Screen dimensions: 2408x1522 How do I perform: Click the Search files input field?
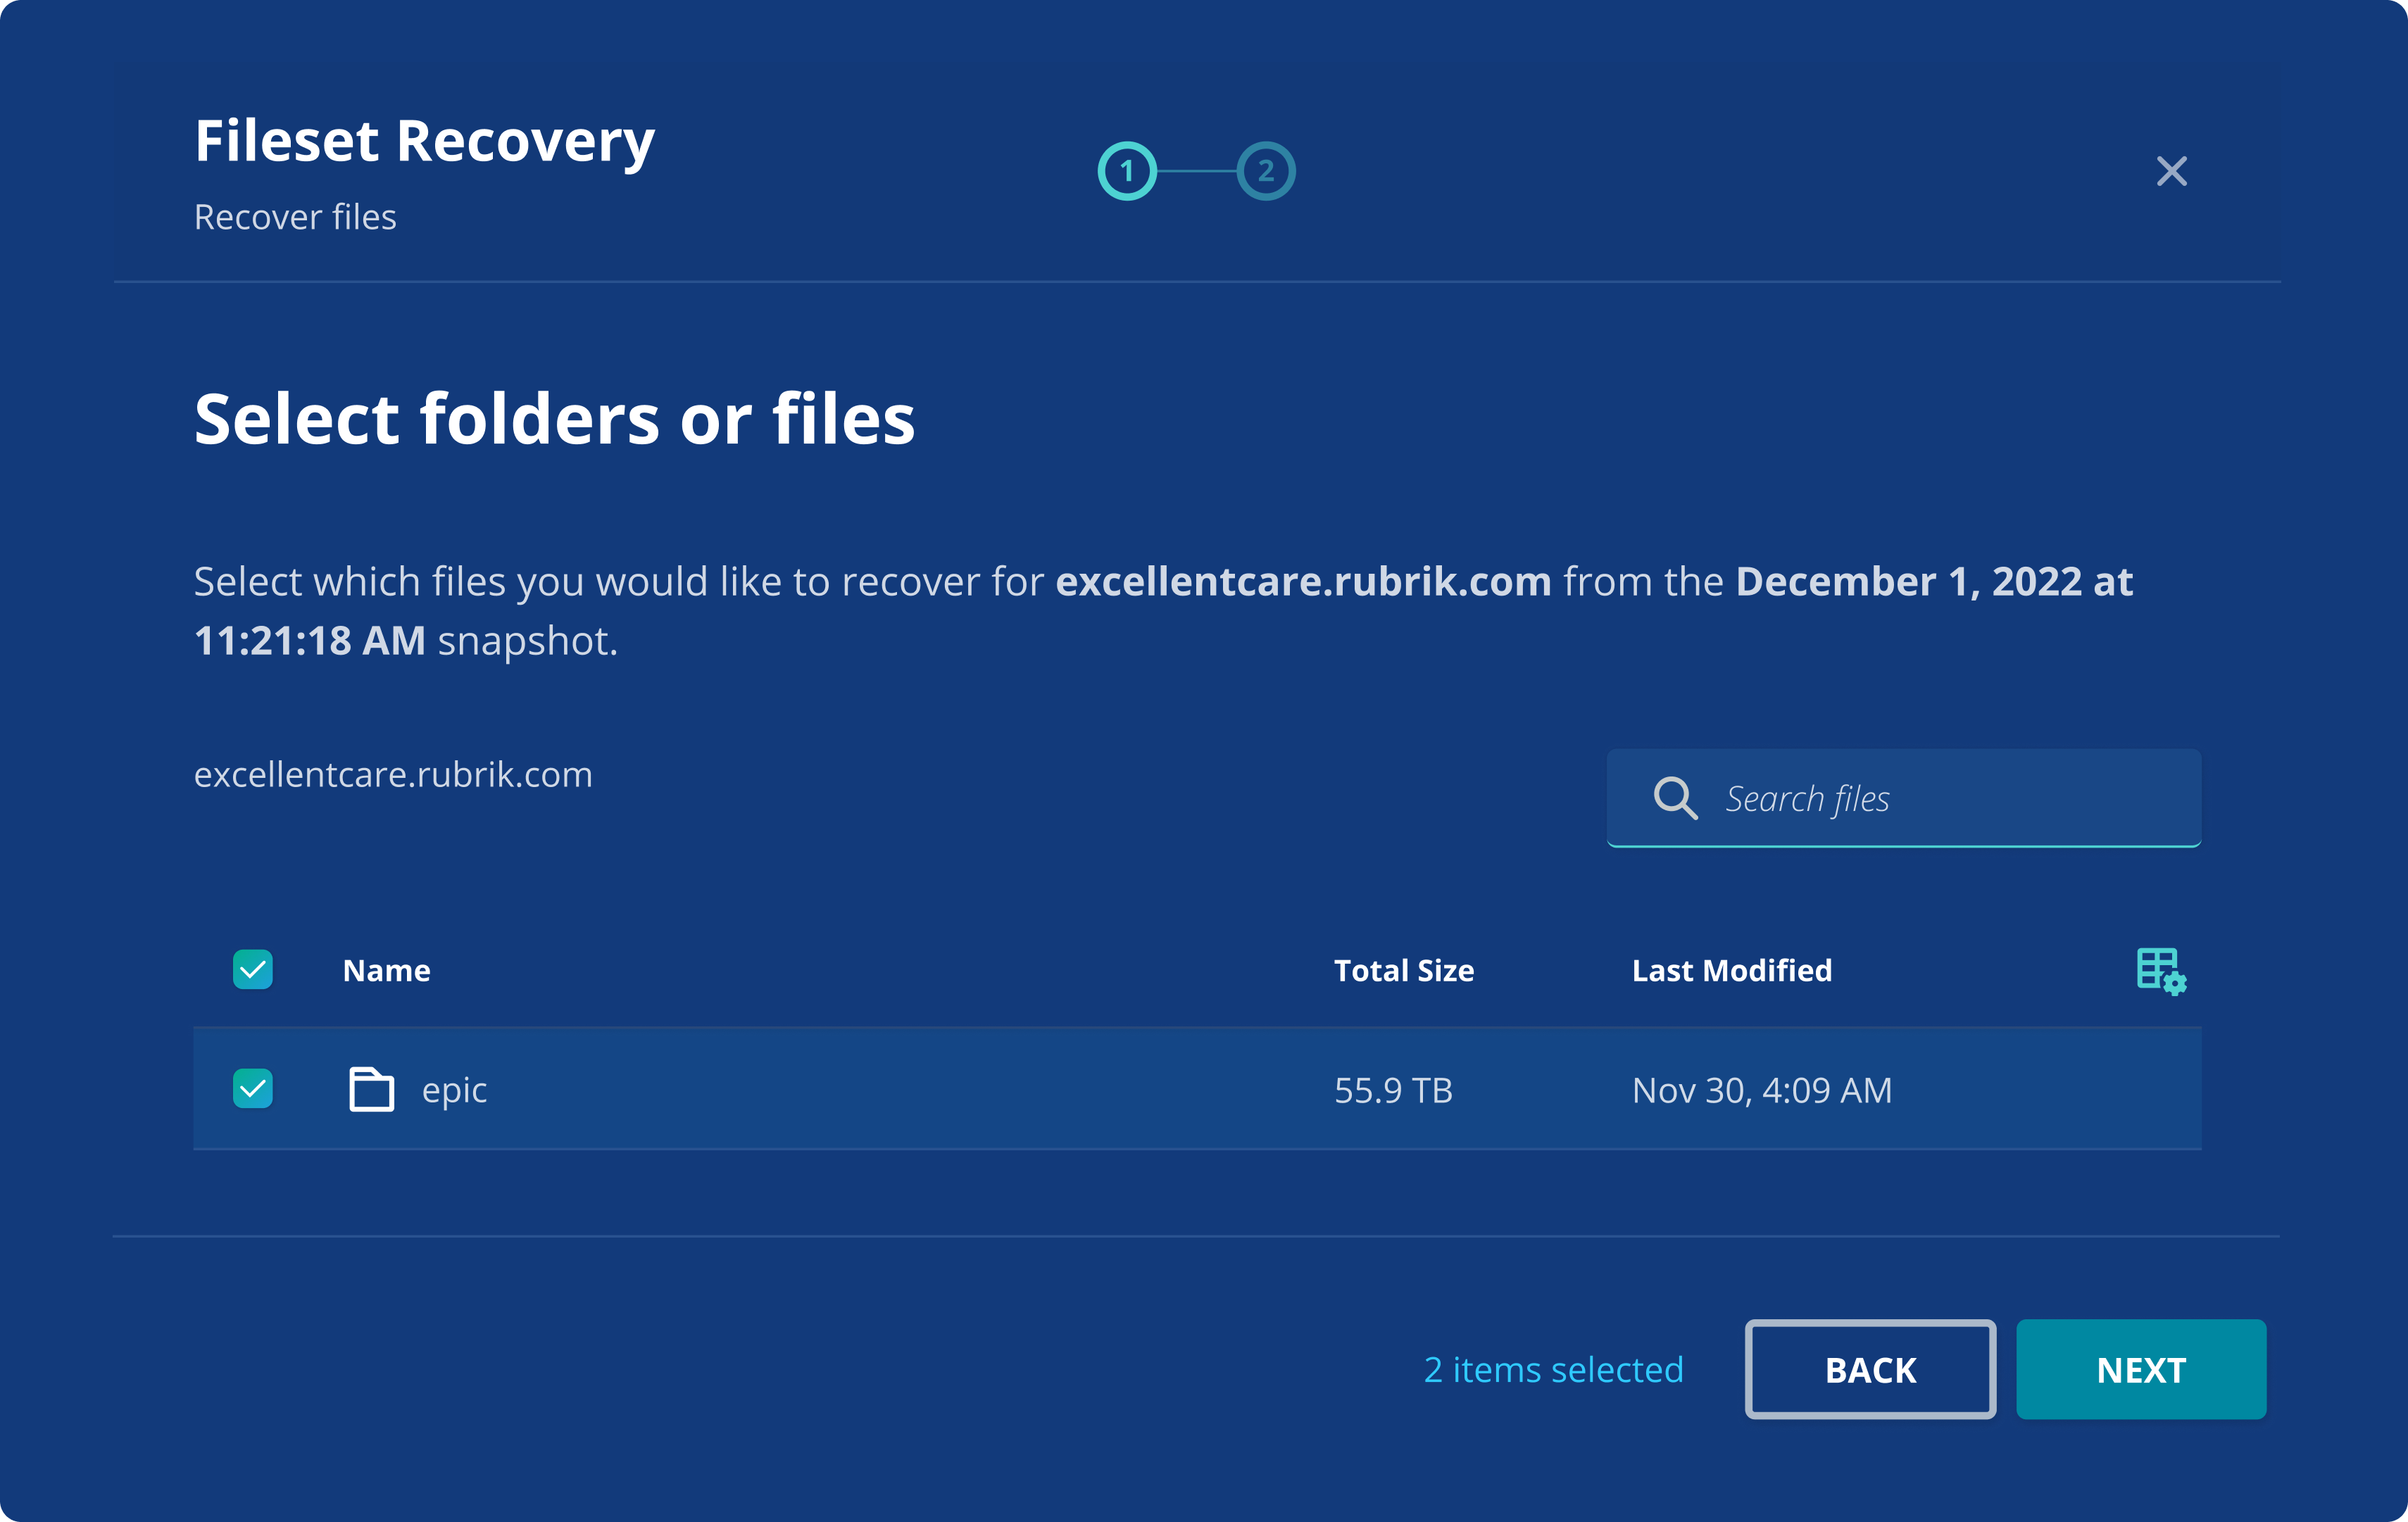click(x=1903, y=798)
